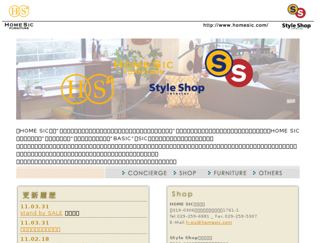This screenshot has width=324, height=243.
Task: Click the Style Shop store name heading
Action: 191,238
